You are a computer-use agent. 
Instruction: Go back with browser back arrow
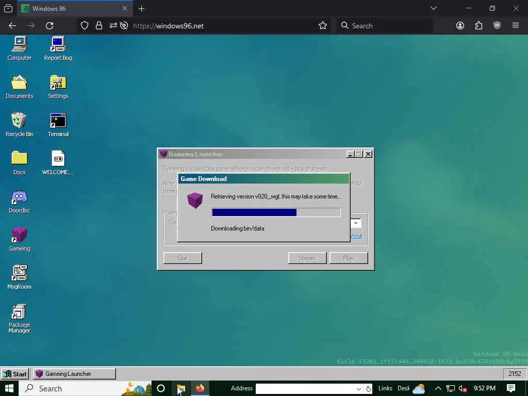click(12, 26)
